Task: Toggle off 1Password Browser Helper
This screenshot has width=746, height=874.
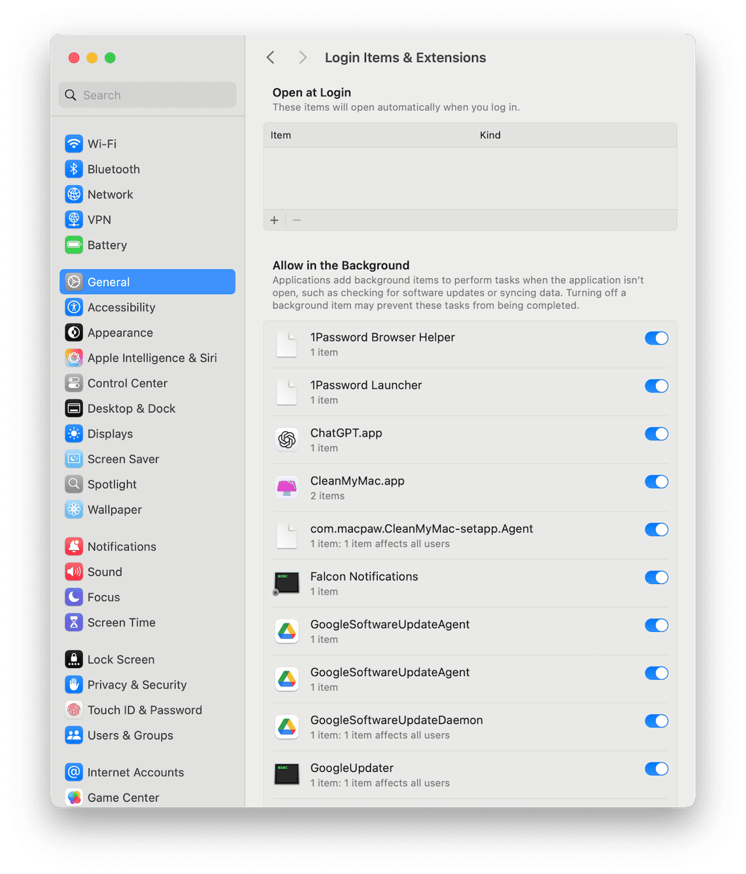Action: tap(656, 338)
